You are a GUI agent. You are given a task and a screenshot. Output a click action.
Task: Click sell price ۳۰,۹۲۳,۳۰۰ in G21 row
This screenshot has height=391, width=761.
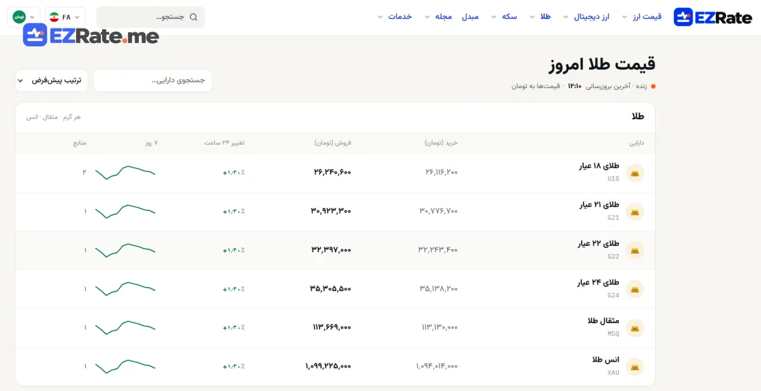tap(331, 210)
